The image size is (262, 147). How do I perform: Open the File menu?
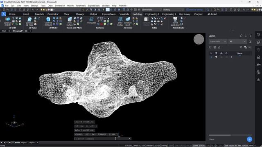[7, 6]
